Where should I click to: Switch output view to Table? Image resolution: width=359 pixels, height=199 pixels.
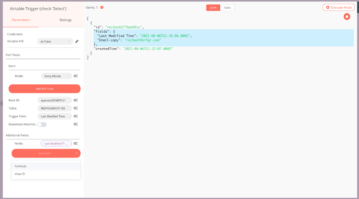pos(227,8)
